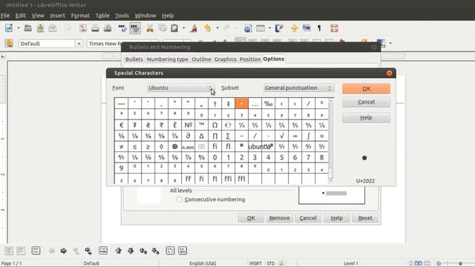
Task: Click the Move Up arrow icon
Action: [118, 251]
